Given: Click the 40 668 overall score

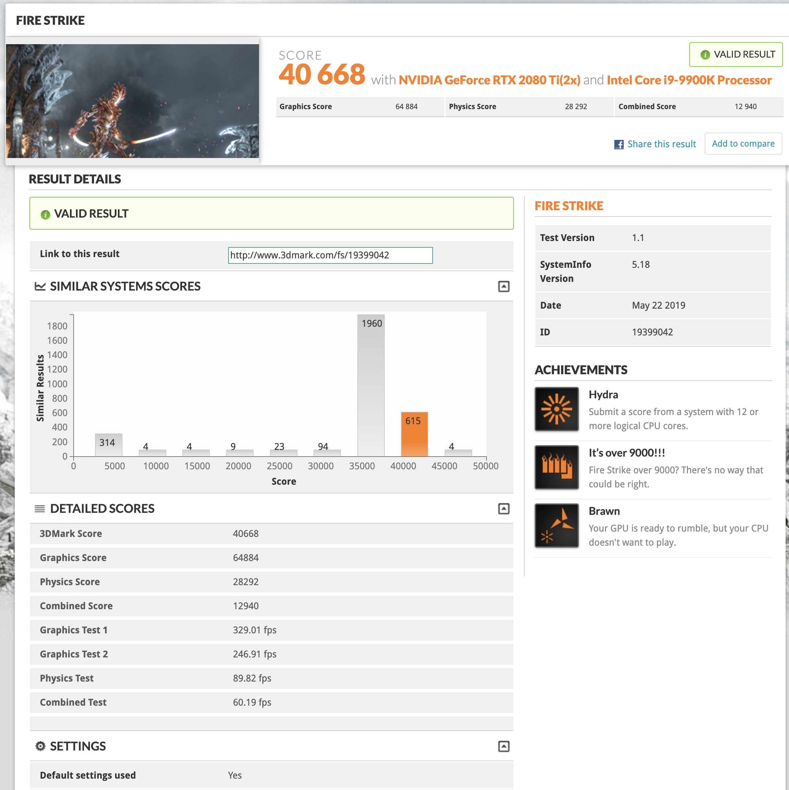Looking at the screenshot, I should coord(322,74).
